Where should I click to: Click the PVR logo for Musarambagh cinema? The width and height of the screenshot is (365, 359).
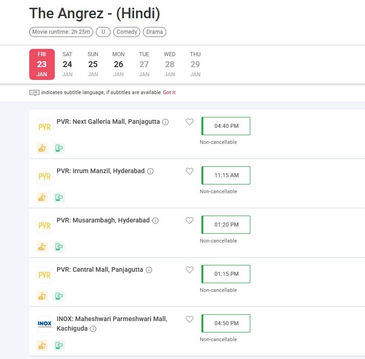pos(45,226)
